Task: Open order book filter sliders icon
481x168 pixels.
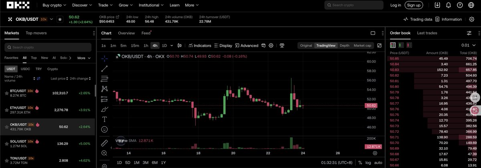Action: click(469, 33)
